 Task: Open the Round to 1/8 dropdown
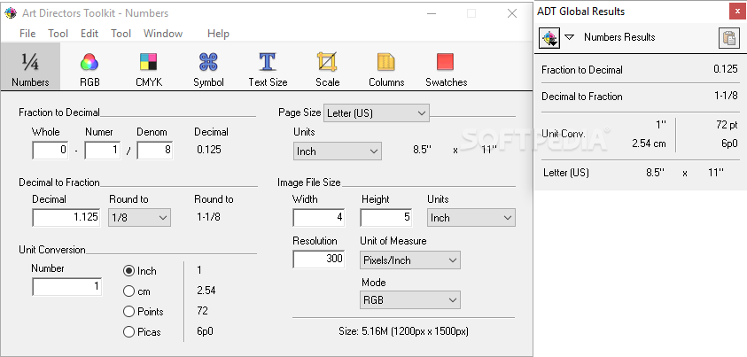pos(139,218)
